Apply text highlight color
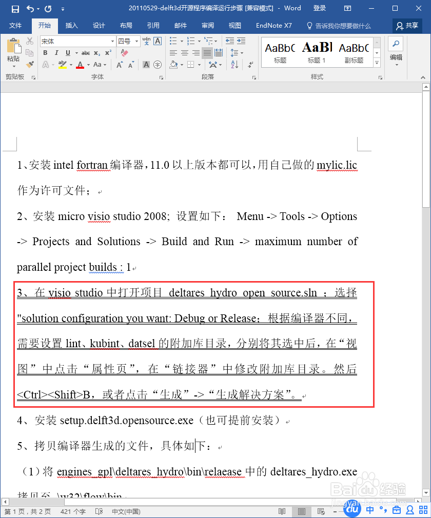This screenshot has height=518, width=431. click(x=63, y=64)
